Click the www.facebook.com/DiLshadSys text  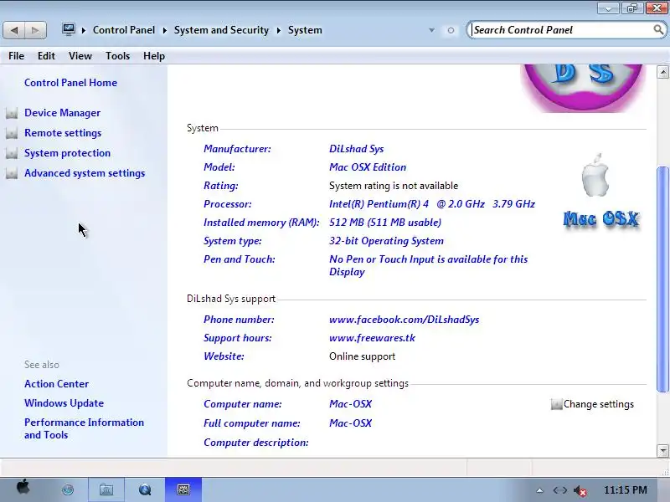click(x=405, y=320)
